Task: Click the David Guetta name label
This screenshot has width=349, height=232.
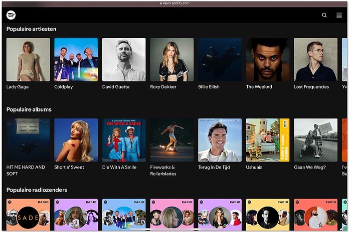Action: tap(116, 87)
